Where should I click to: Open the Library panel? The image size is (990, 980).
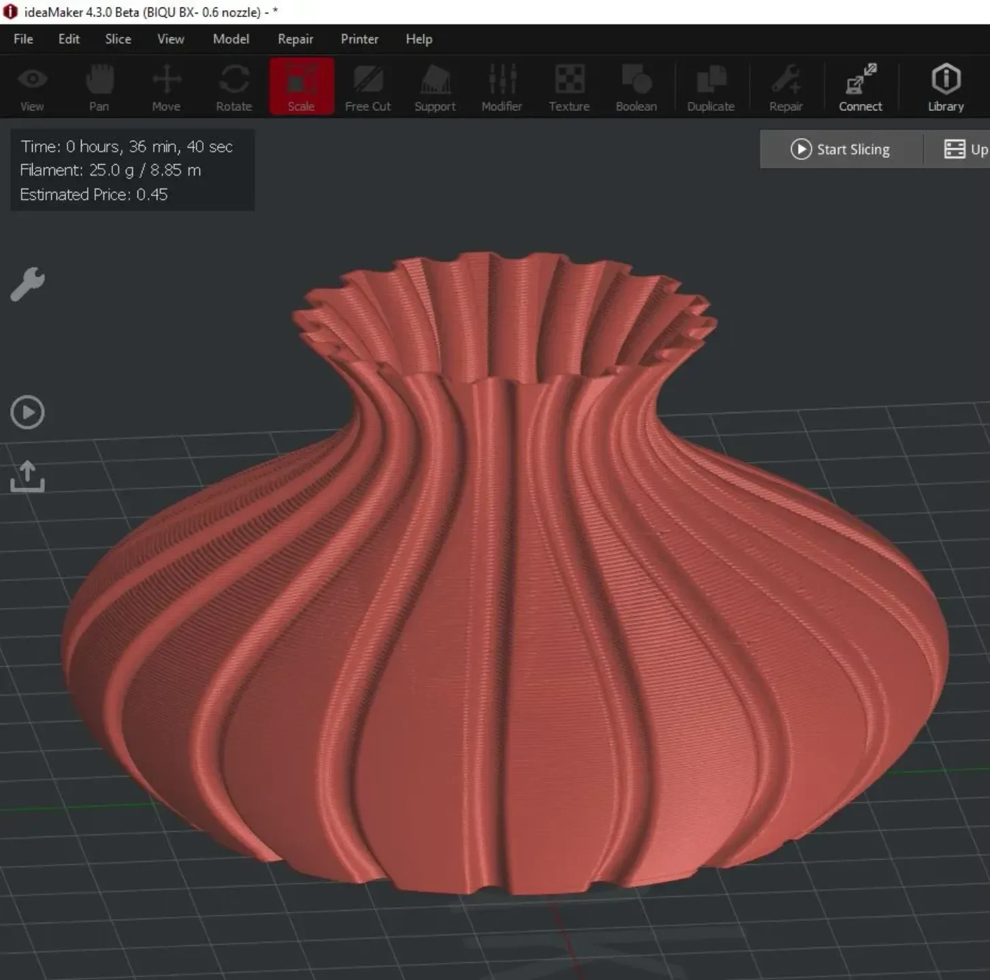pyautogui.click(x=946, y=88)
